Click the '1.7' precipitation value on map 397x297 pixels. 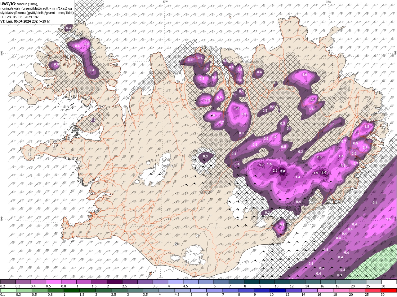[261, 165]
